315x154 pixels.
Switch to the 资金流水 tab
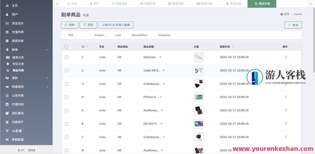tap(119, 3)
